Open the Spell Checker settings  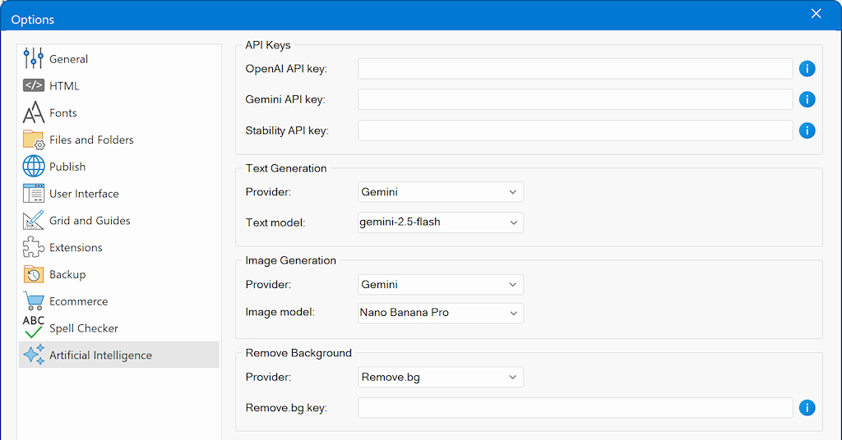point(83,328)
